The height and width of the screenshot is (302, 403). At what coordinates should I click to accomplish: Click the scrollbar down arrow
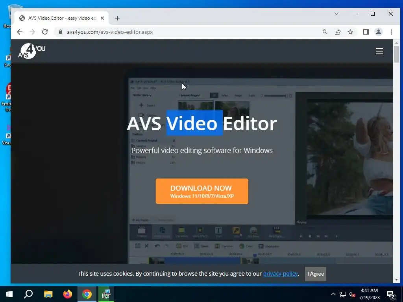point(396,280)
